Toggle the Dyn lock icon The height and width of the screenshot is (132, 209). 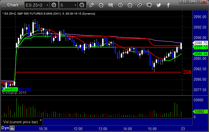[x=12, y=128]
